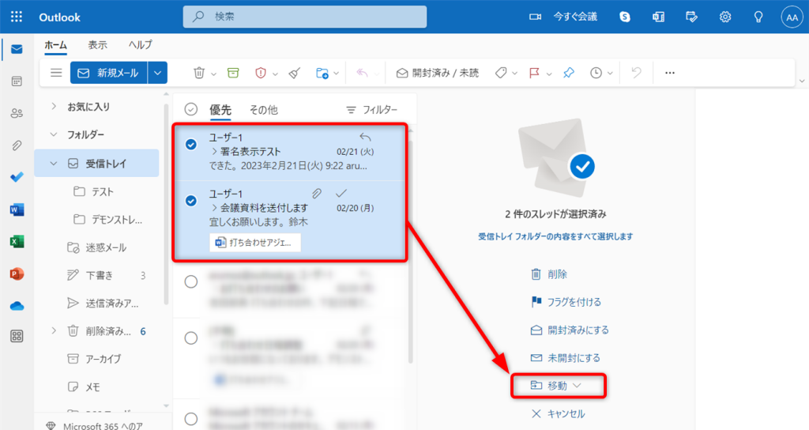Image resolution: width=809 pixels, height=430 pixels.
Task: Uncheck the 署名表示テスト message checkbox
Action: [191, 145]
